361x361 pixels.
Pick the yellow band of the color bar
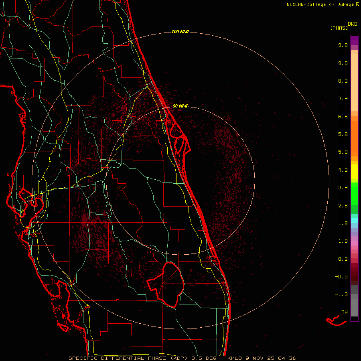click(354, 172)
